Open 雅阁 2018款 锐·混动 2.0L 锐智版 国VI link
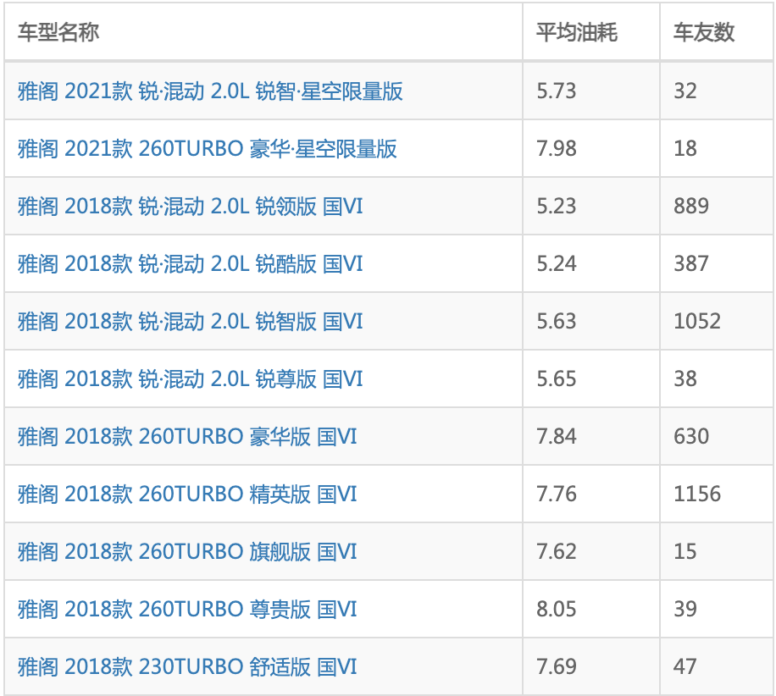776x696 pixels. [191, 322]
